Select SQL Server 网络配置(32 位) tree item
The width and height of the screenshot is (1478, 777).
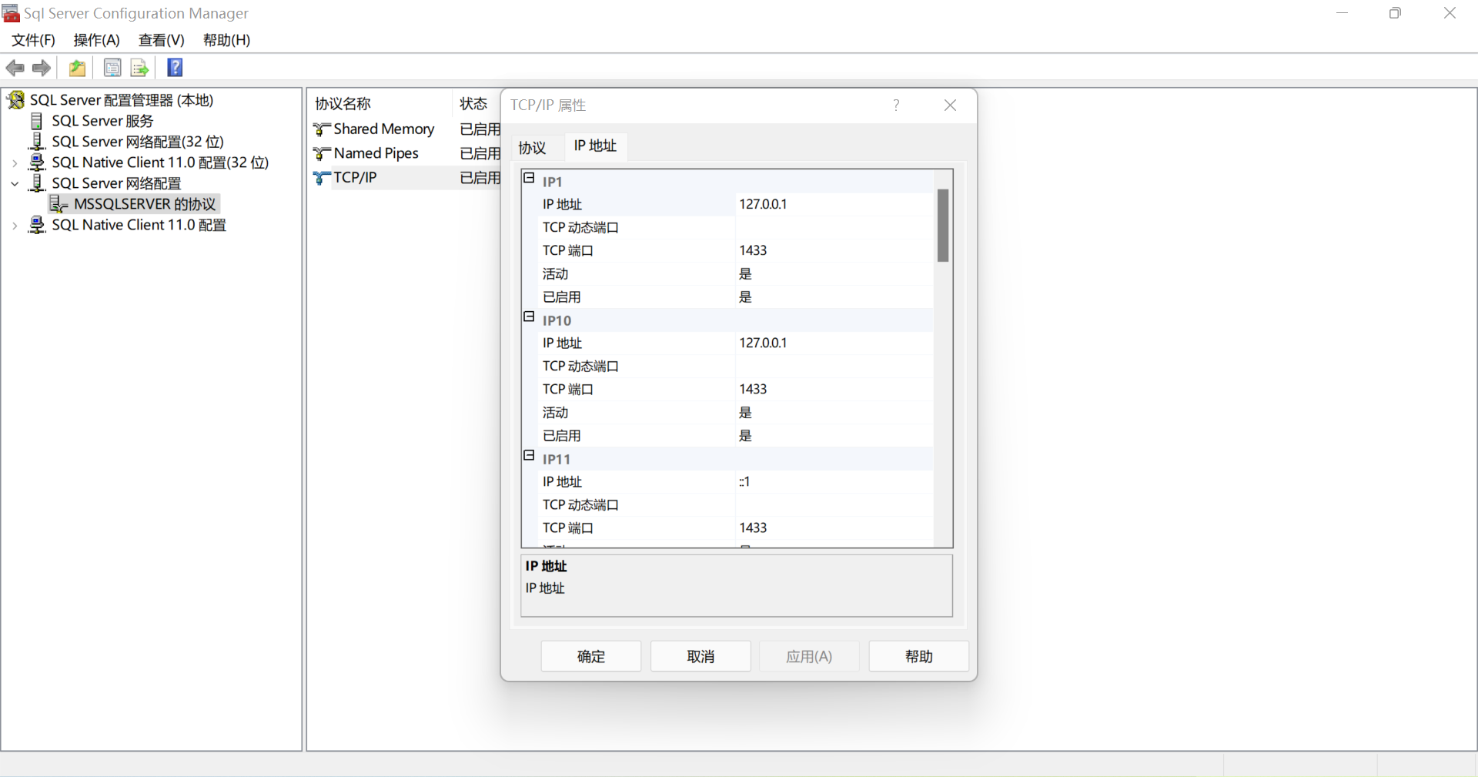(x=138, y=142)
